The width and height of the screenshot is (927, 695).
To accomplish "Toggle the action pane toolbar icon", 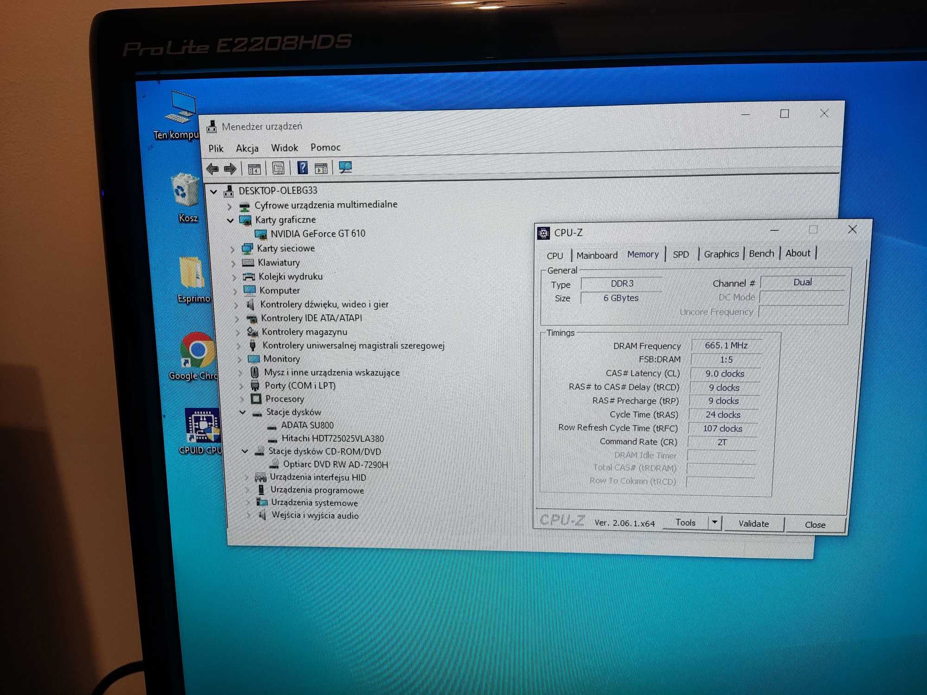I will point(321,168).
